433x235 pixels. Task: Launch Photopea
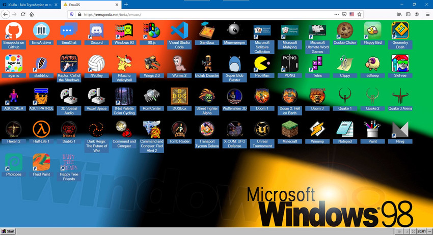(14, 162)
